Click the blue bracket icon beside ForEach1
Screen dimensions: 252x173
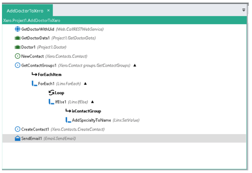click(34, 84)
